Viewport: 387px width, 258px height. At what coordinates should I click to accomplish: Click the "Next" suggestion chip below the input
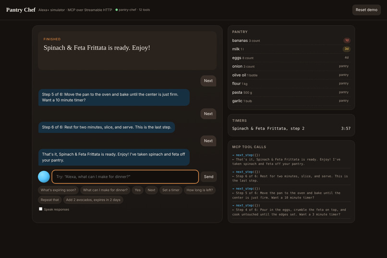click(151, 190)
